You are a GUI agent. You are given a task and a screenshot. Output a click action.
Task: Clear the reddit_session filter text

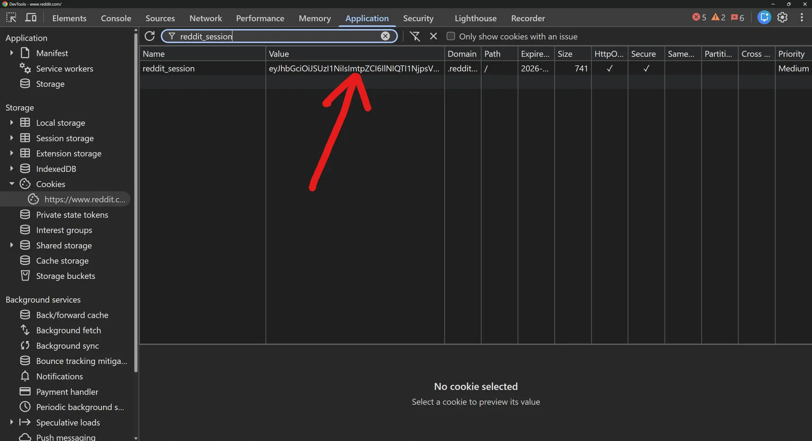(385, 36)
